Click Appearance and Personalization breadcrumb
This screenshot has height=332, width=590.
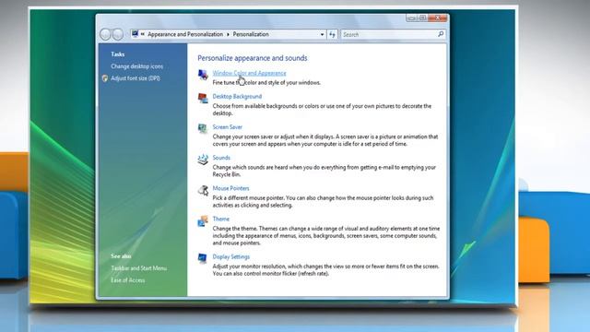(x=185, y=34)
